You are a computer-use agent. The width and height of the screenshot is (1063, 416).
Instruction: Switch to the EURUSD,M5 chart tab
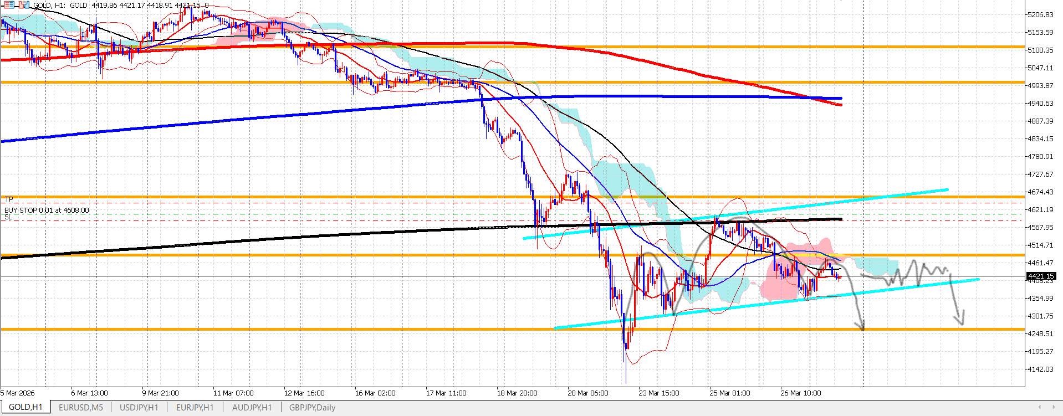click(81, 408)
